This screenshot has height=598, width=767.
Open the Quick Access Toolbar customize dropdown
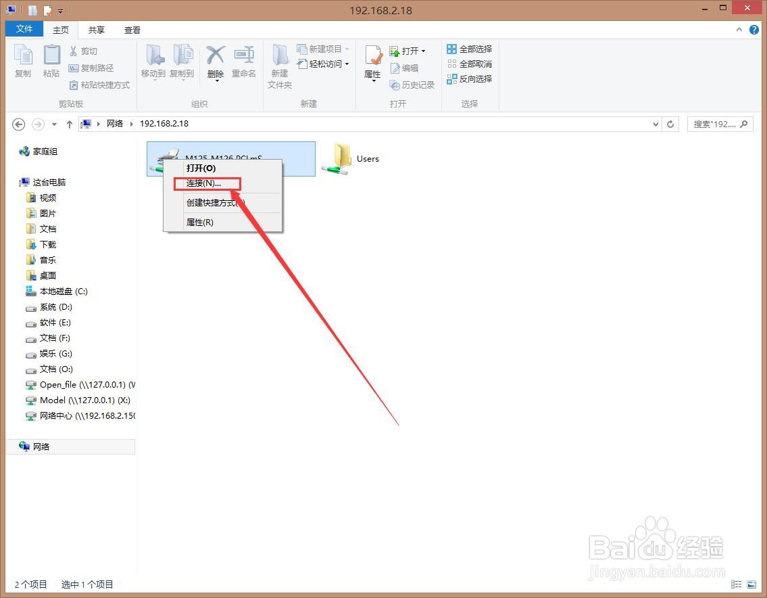click(x=61, y=10)
